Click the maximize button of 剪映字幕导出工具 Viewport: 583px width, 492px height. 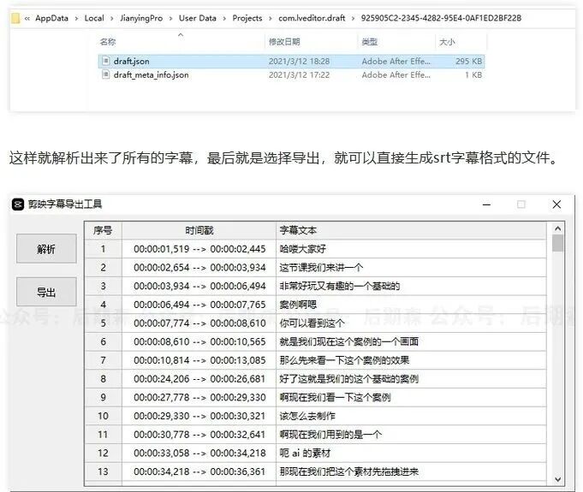(x=521, y=205)
